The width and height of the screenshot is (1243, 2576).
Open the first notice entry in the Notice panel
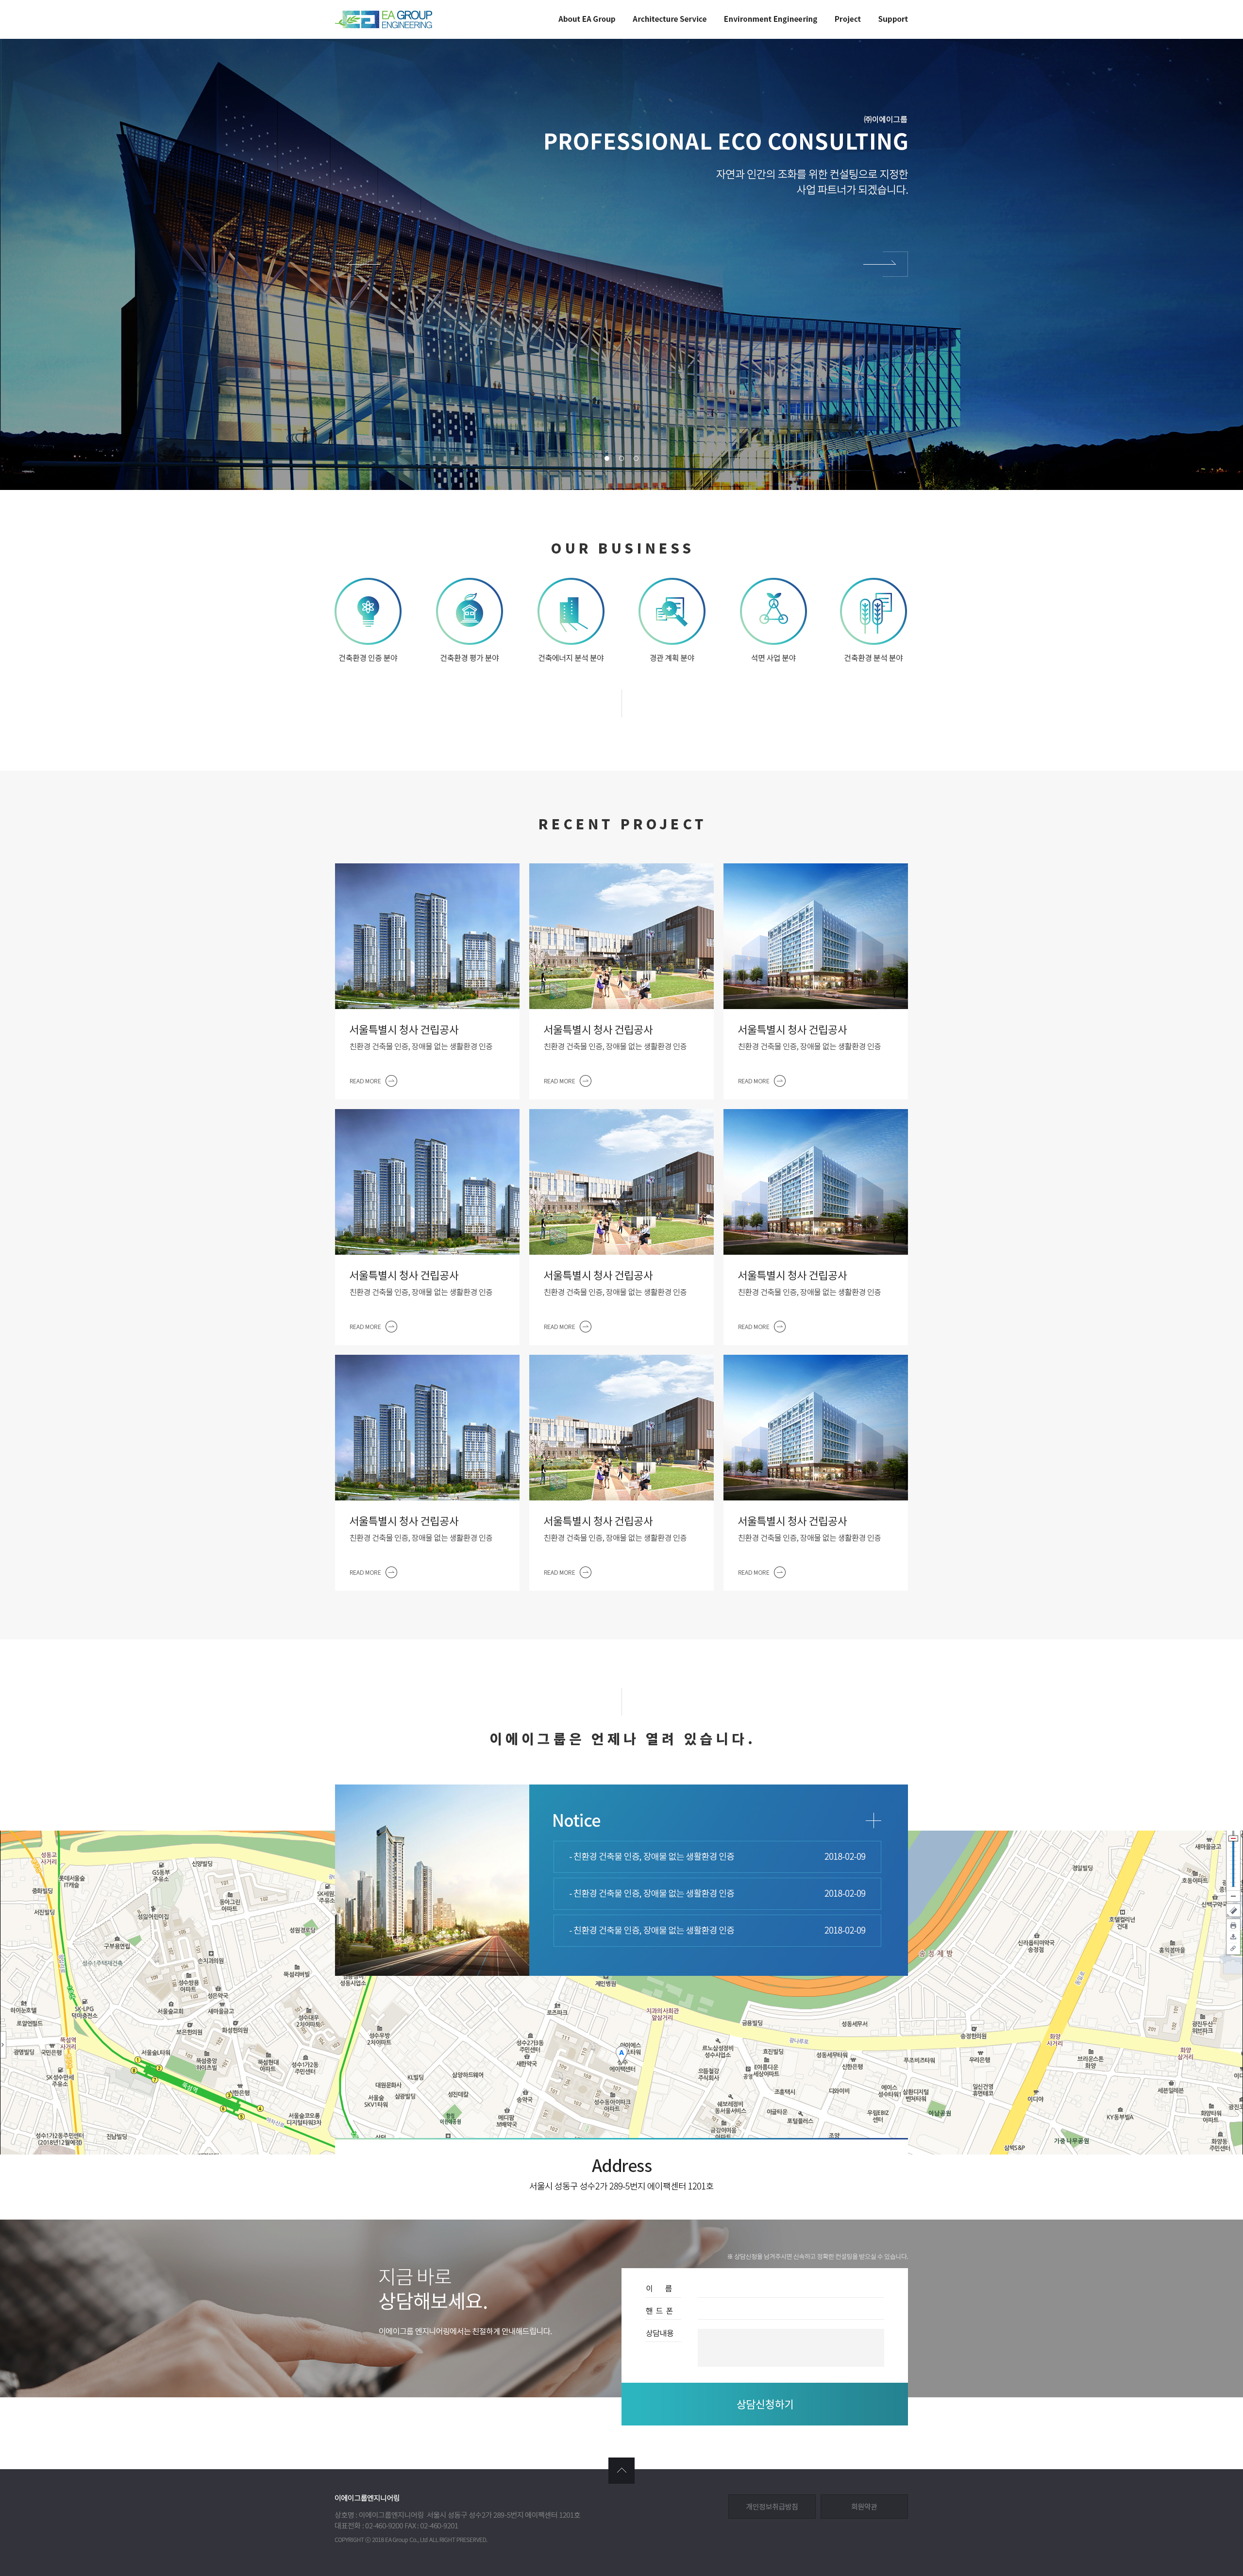tap(717, 1857)
